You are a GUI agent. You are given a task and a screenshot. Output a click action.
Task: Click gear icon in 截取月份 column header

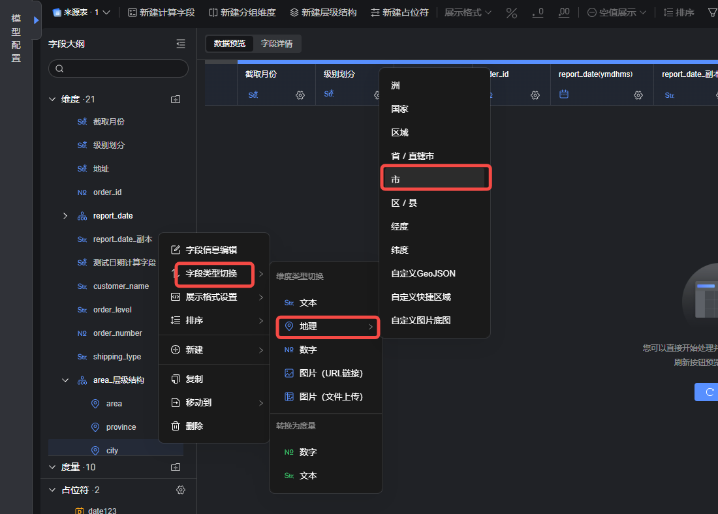300,95
